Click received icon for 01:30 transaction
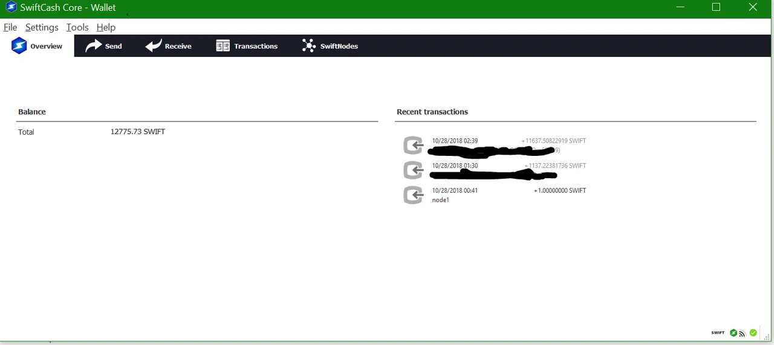This screenshot has height=345, width=774. pyautogui.click(x=414, y=170)
